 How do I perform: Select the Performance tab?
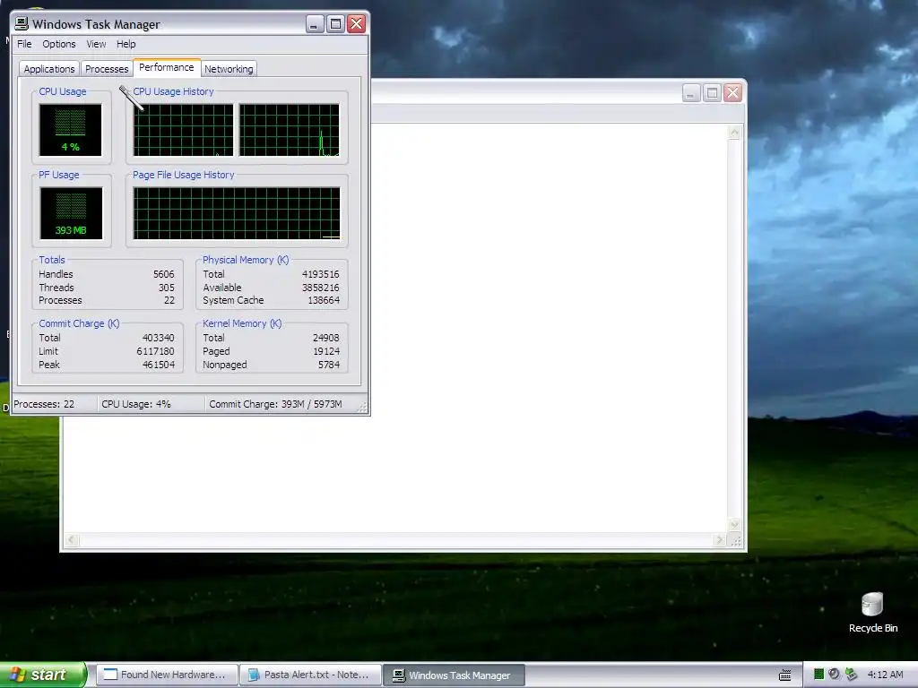click(x=167, y=67)
